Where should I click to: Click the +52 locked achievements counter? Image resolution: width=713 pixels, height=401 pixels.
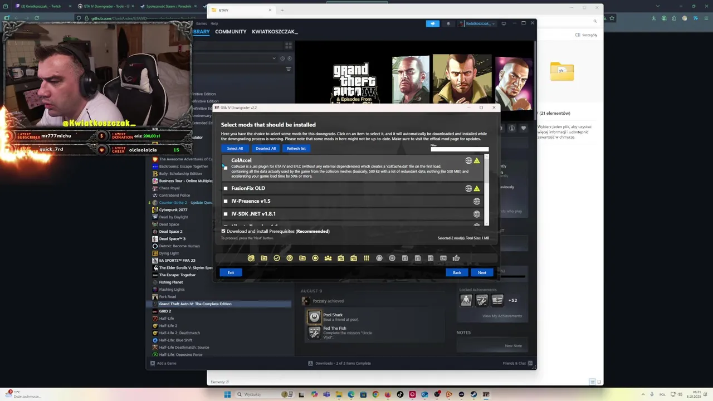coord(512,300)
